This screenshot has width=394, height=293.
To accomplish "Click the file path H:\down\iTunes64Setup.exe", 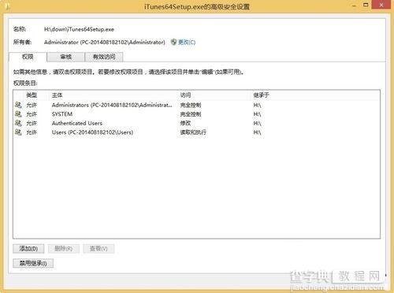I will [x=79, y=29].
